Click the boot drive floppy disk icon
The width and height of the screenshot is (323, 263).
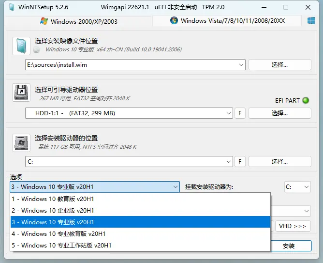21,93
